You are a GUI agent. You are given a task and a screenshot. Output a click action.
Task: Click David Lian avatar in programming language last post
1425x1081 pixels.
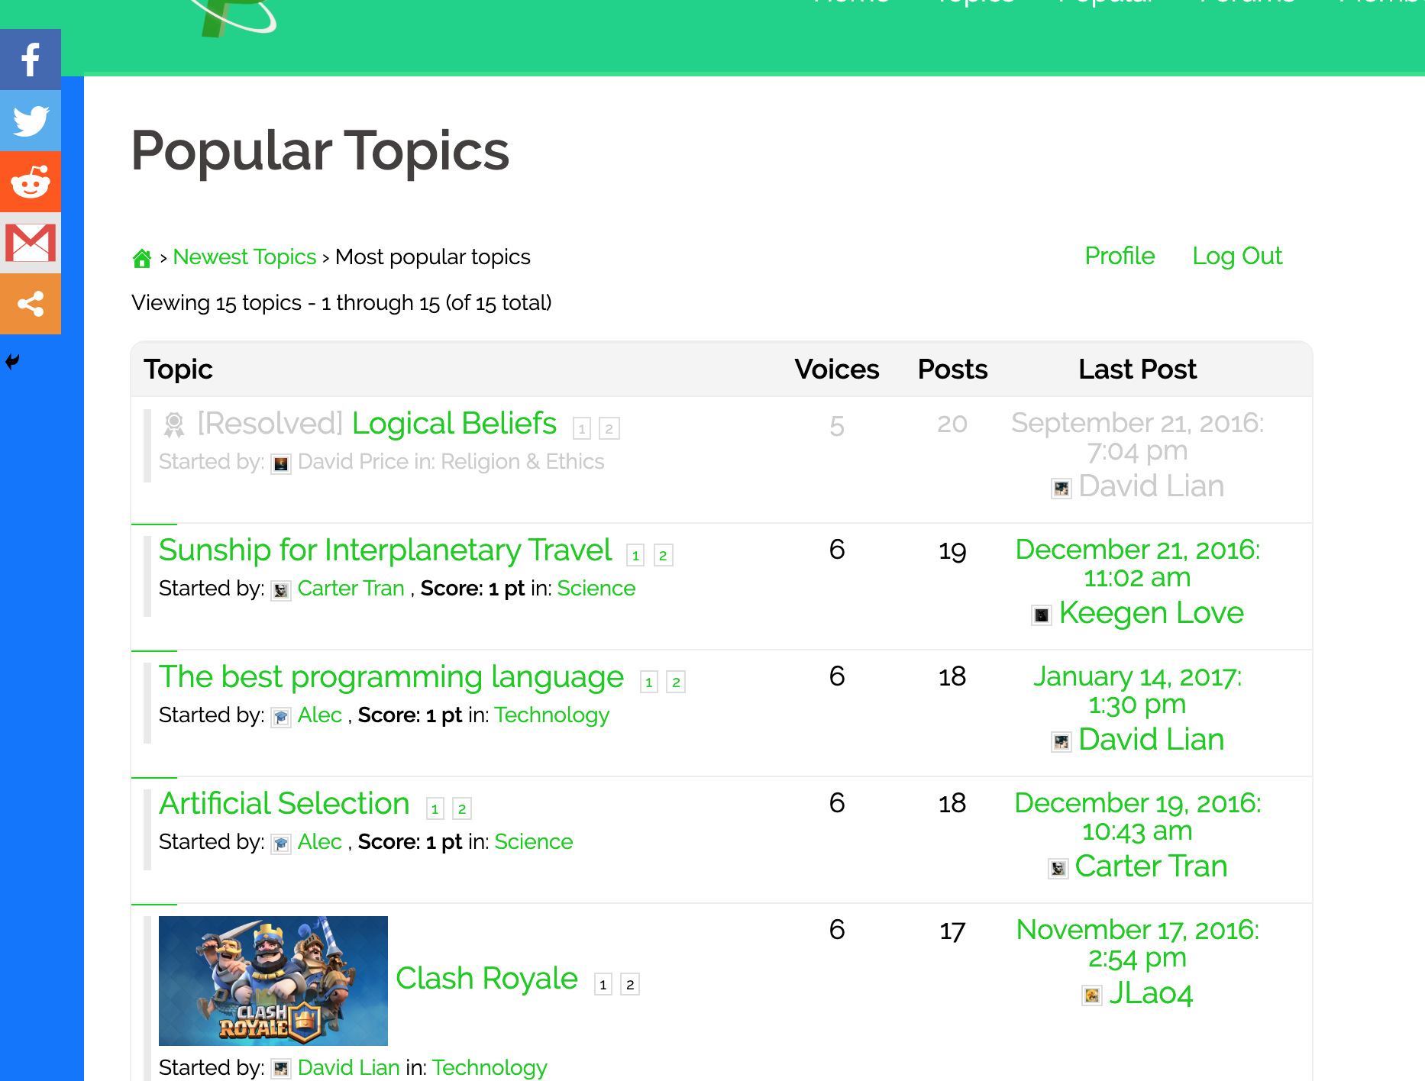[1061, 741]
